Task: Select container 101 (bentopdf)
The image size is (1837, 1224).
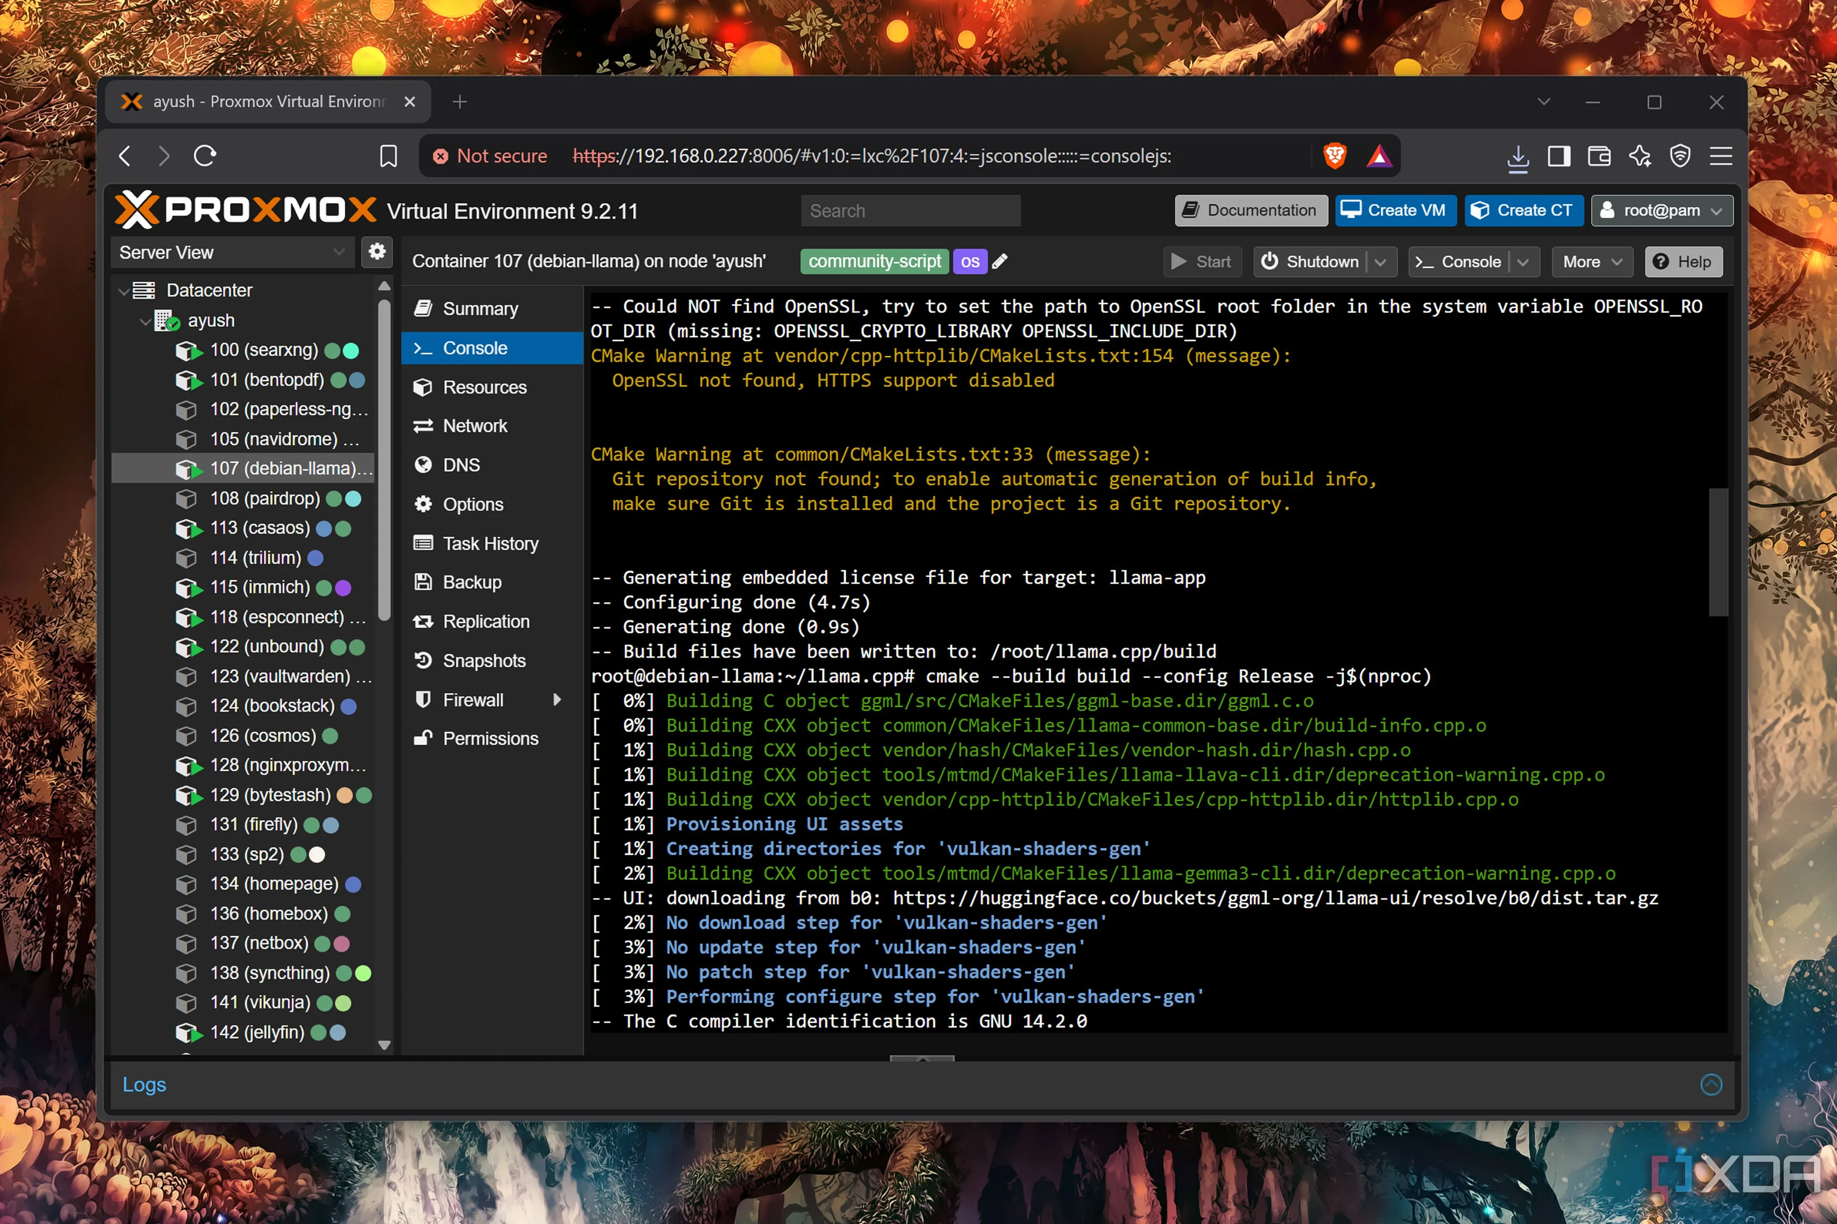Action: coord(243,380)
